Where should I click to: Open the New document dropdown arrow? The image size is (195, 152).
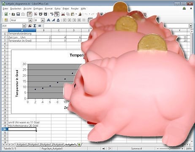[x=10, y=14]
